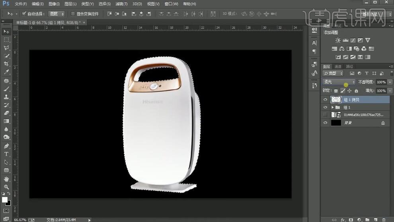Pick the Lasso tool
Viewport: 394px width, 222px height.
pos(6,47)
